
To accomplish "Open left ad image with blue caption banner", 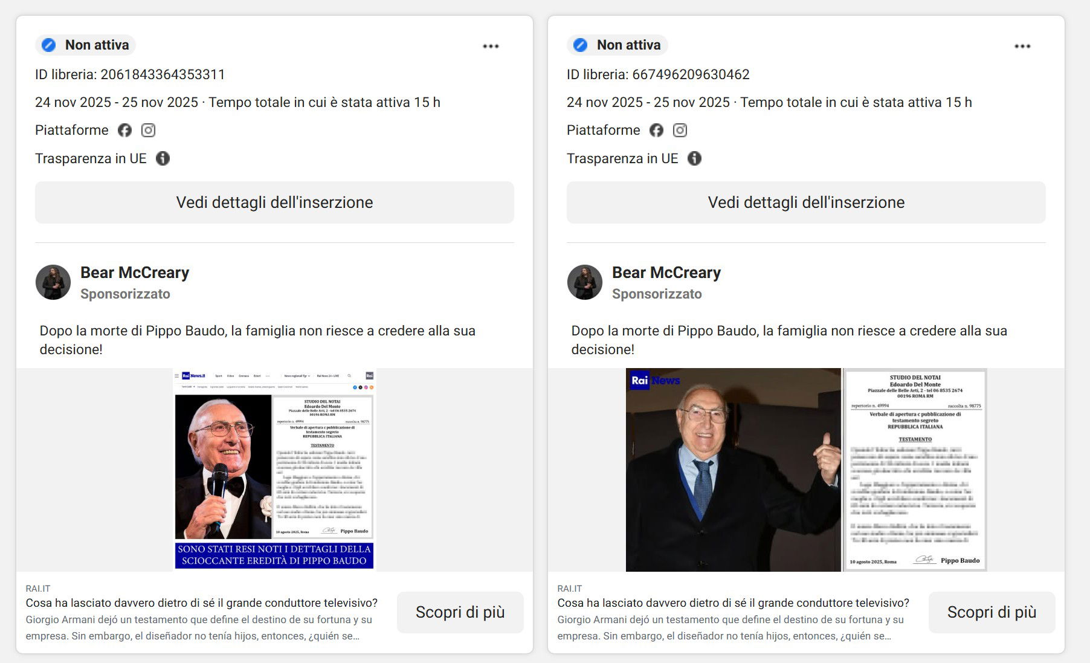I will click(274, 470).
